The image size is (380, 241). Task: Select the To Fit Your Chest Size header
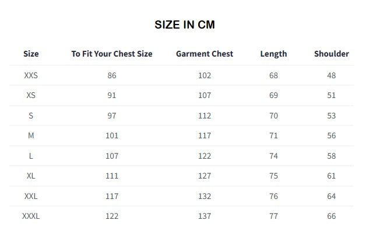112,54
